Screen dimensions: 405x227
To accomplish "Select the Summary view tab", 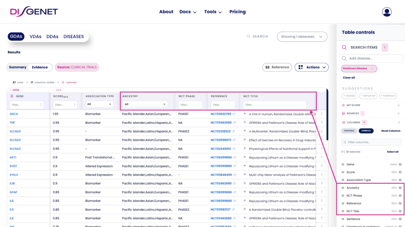I will 17,67.
